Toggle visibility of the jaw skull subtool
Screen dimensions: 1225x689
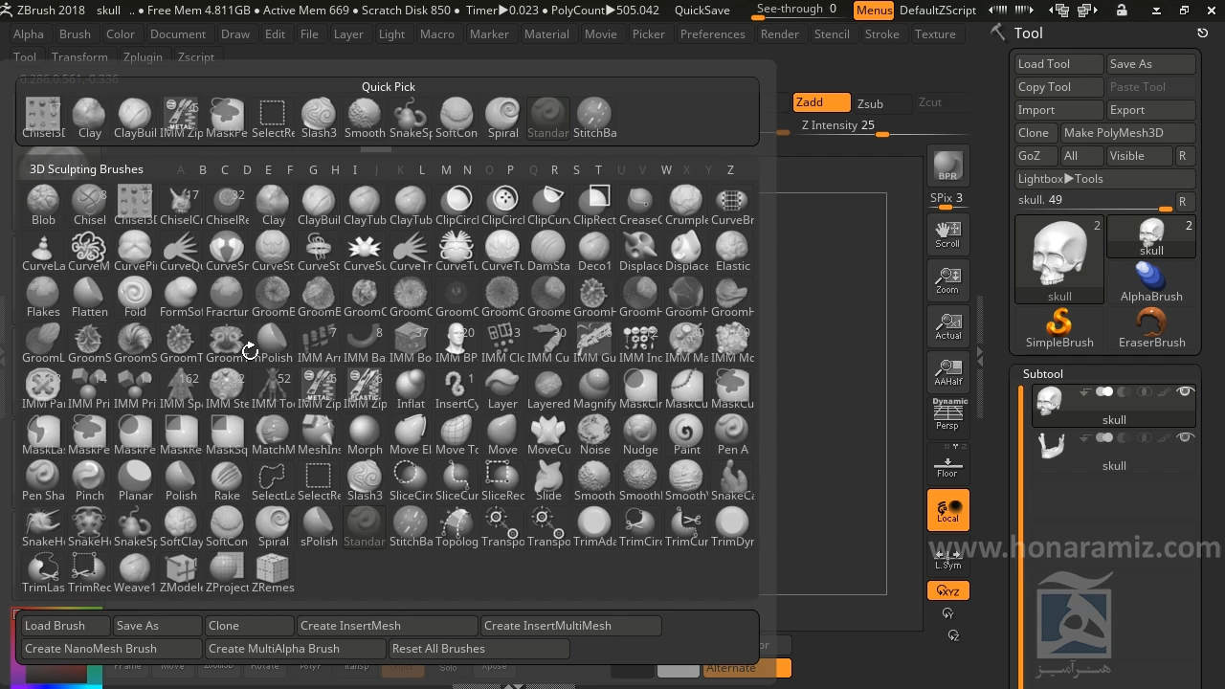[1185, 438]
